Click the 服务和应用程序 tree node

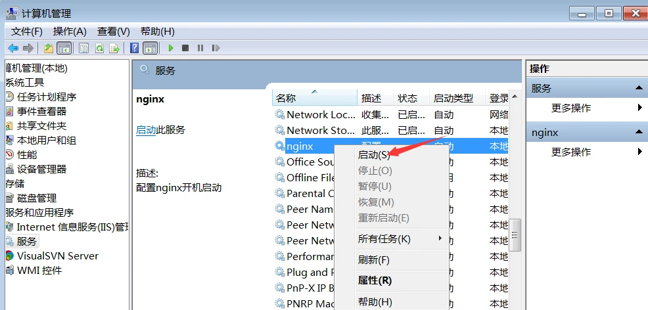pos(39,213)
